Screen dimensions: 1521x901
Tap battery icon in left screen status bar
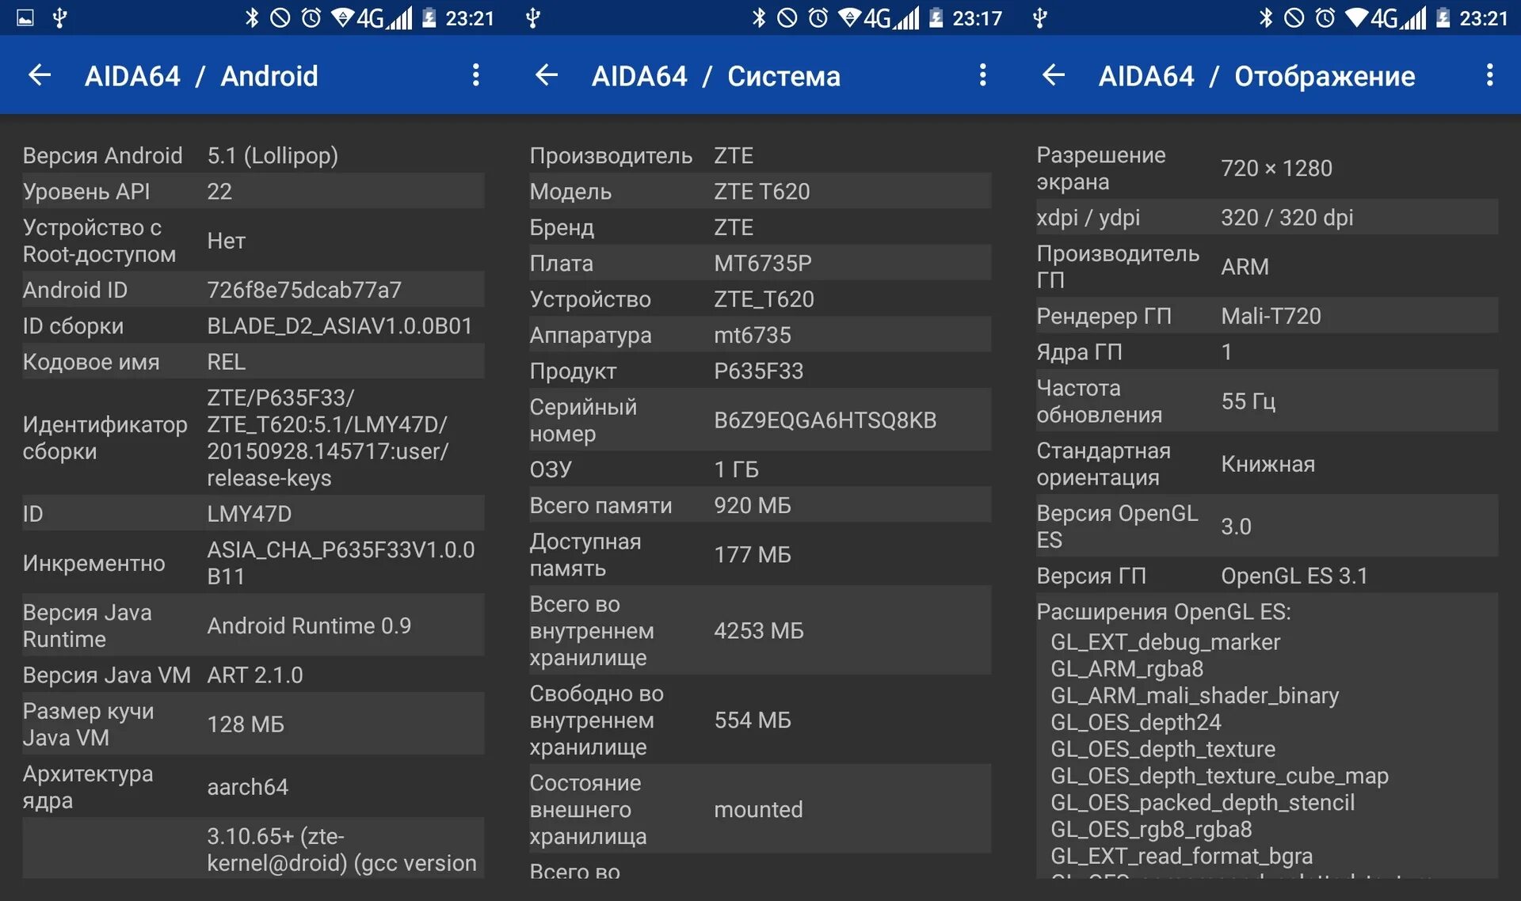pyautogui.click(x=429, y=17)
